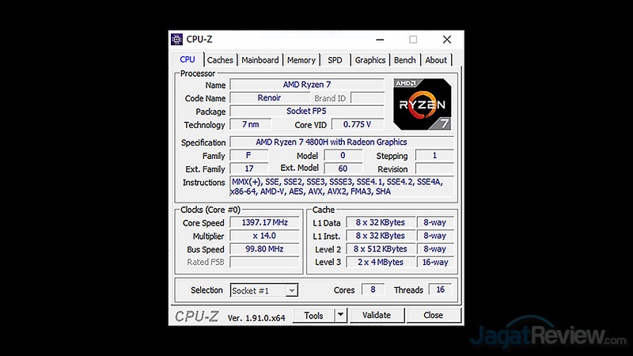This screenshot has width=633, height=356.
Task: Click the CPU-Z app icon in title bar
Action: pos(176,39)
